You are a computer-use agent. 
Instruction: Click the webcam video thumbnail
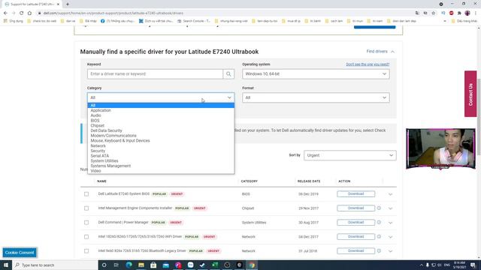point(441,148)
